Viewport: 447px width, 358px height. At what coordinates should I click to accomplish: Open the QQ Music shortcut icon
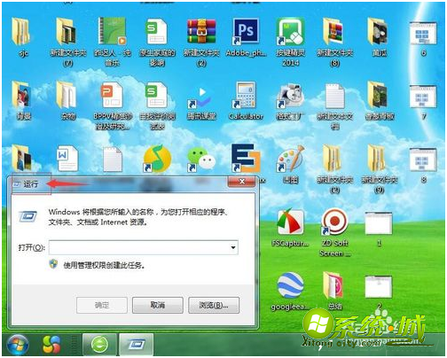pyautogui.click(x=157, y=159)
